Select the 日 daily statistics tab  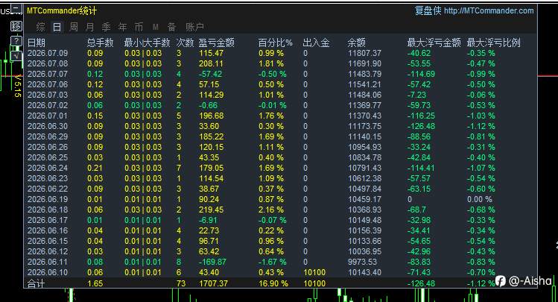(x=57, y=27)
